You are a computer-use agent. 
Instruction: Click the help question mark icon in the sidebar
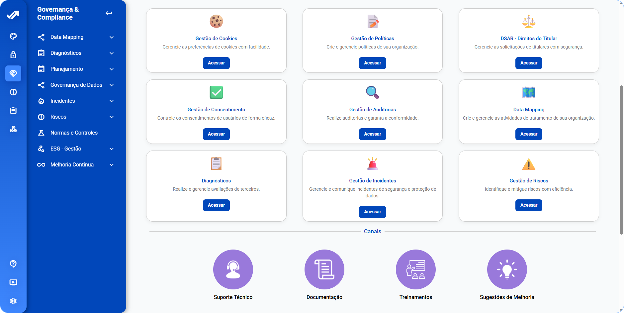(x=13, y=263)
